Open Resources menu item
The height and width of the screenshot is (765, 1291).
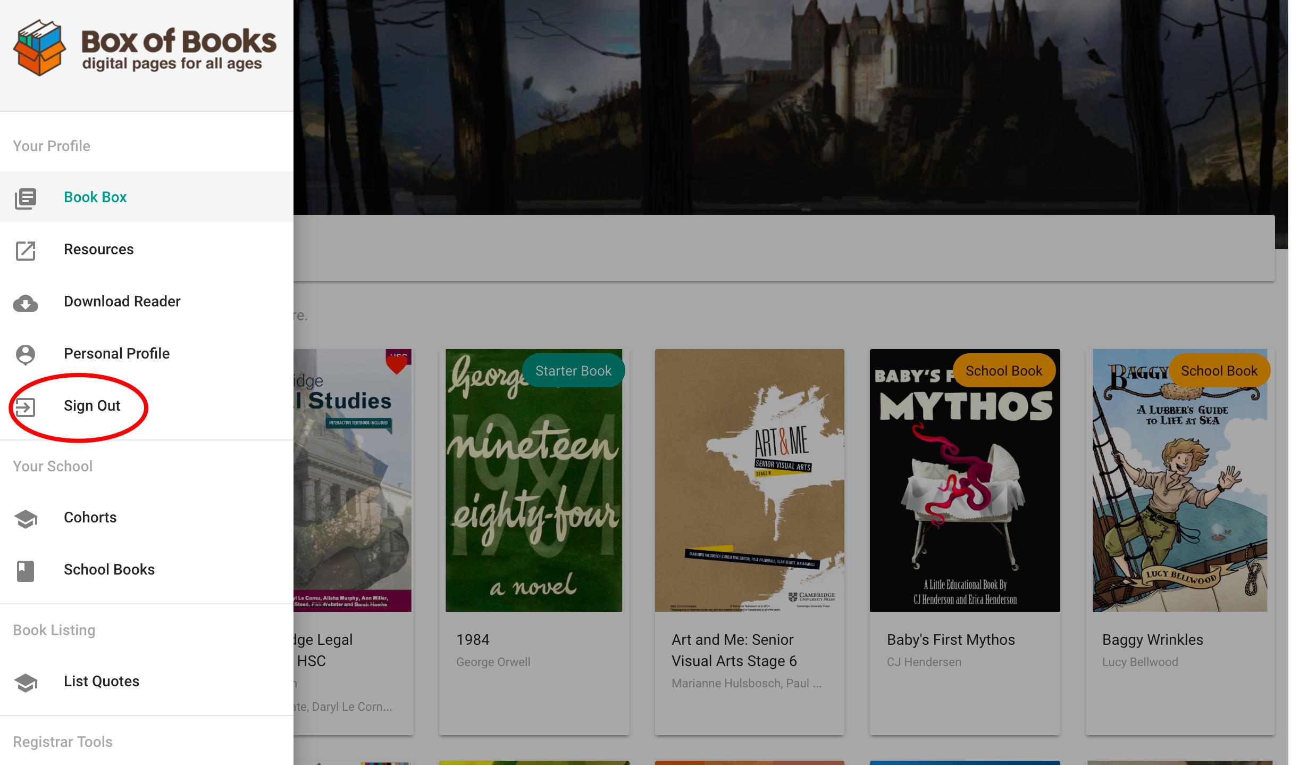pos(147,249)
